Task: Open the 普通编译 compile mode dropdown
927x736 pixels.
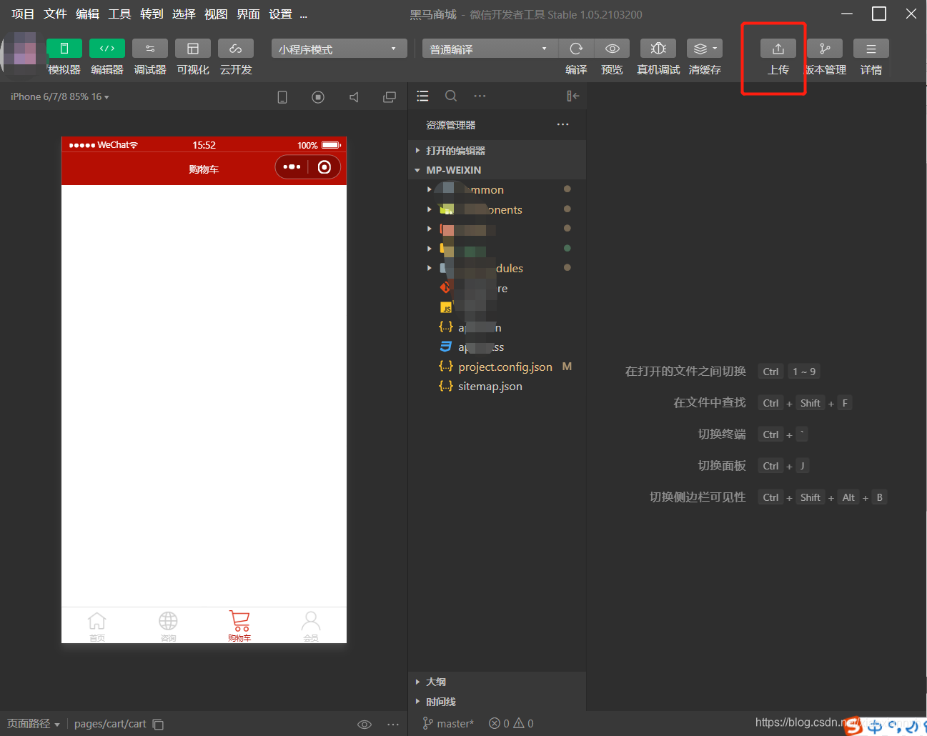Action: click(490, 49)
